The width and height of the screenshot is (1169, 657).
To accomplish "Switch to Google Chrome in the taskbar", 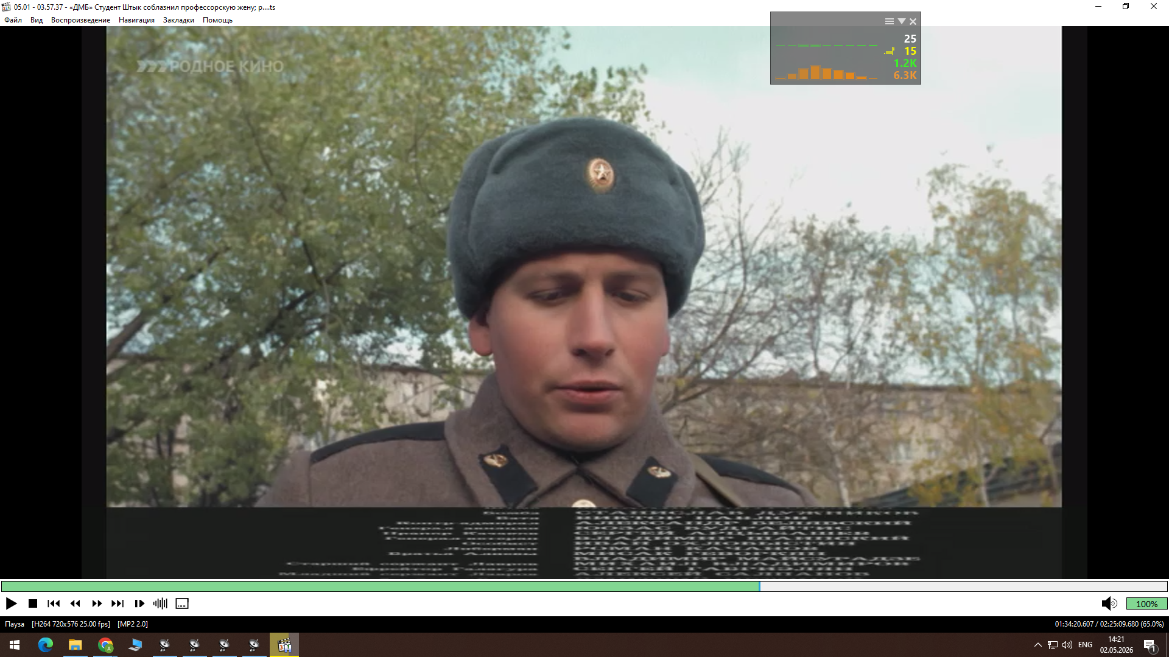I will [x=105, y=645].
